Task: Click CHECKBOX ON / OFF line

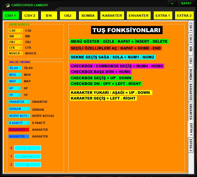Action: [106, 84]
